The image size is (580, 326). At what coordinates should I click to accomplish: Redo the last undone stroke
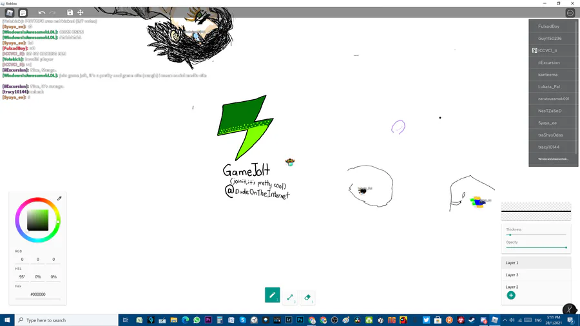coord(52,13)
